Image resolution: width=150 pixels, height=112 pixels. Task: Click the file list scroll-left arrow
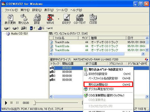point(51,54)
